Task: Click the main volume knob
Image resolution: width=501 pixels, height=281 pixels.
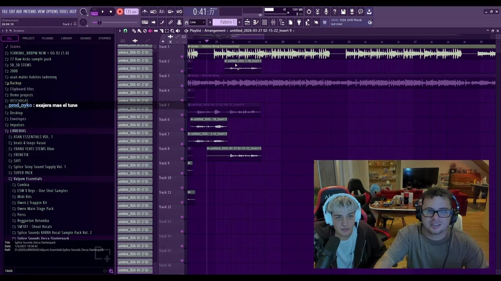Action: pos(83,12)
